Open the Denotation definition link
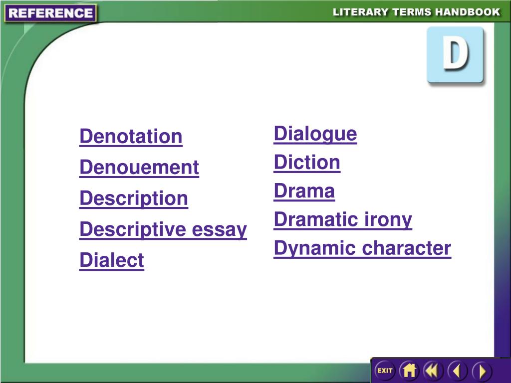Screen dimensions: 511x383 pyautogui.click(x=131, y=136)
